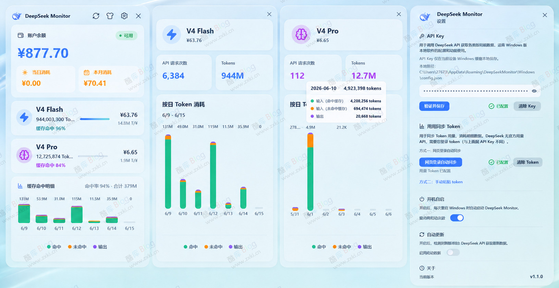Click 命中率 94% · 合计 379M summary

(111, 186)
